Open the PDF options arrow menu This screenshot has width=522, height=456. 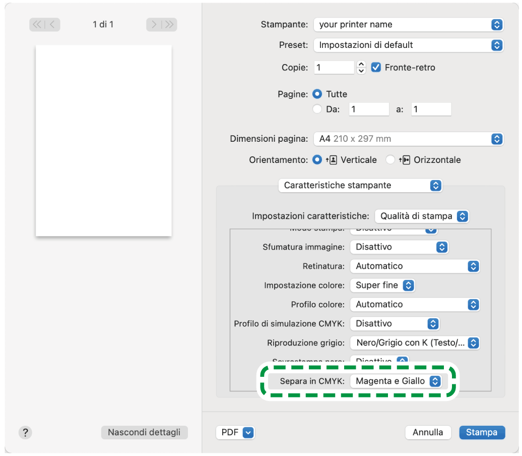tap(248, 432)
